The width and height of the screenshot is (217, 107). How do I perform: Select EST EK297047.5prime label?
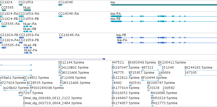pos(125,68)
